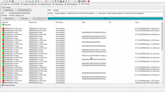165x92 pixels.
Task: Click the Value cell of EEPROM Block 15
Action: coord(95,52)
